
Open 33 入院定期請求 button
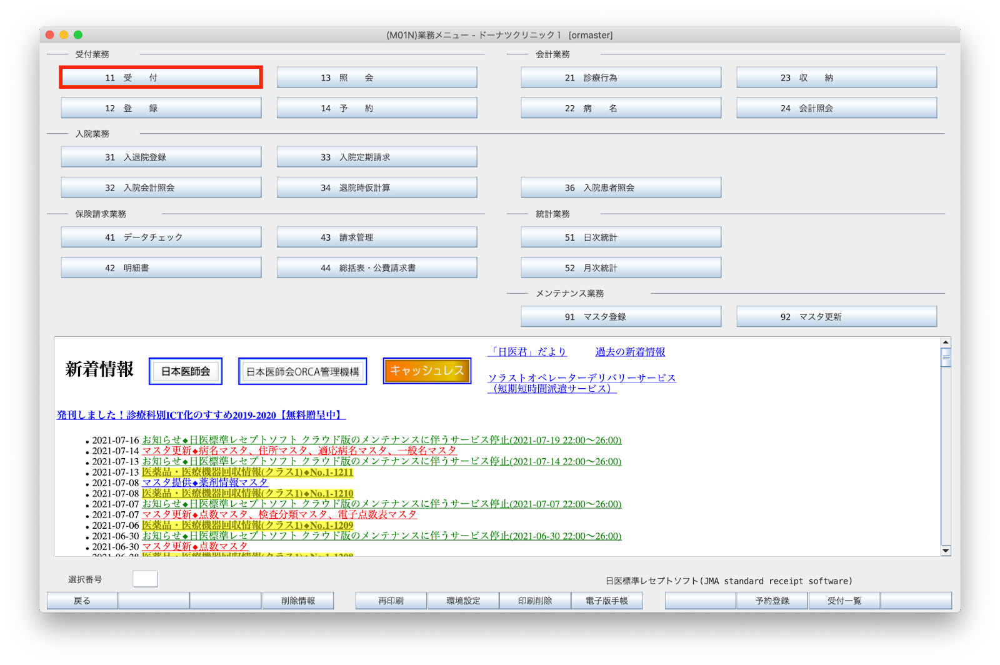377,157
